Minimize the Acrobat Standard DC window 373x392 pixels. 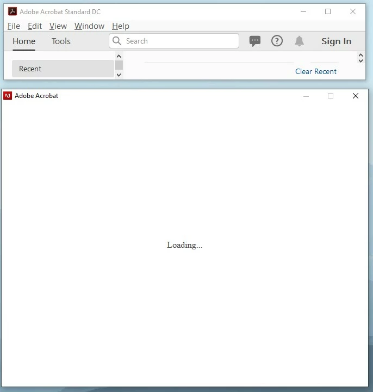click(303, 11)
